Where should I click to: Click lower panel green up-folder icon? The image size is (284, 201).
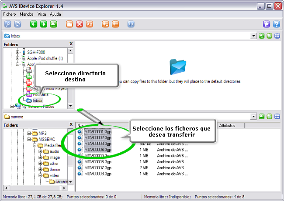point(262,116)
